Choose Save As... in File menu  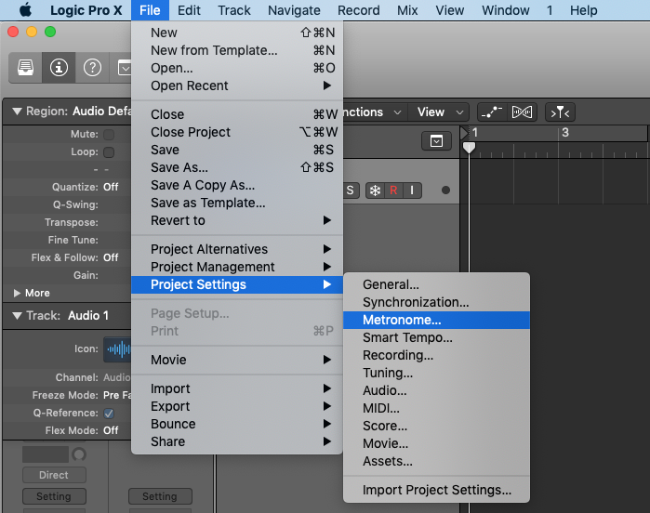(179, 167)
